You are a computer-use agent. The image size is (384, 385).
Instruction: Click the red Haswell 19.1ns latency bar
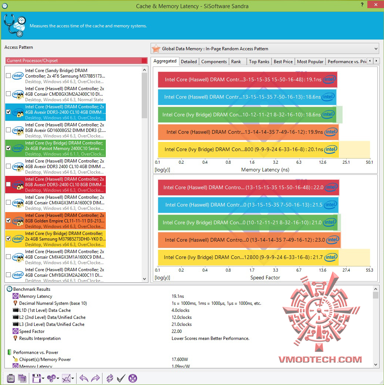point(247,79)
